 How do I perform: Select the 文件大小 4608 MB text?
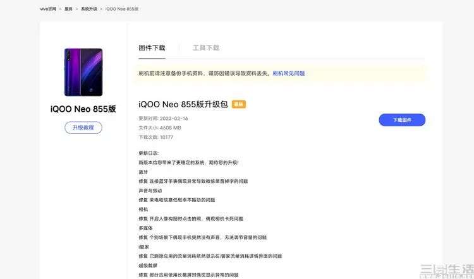(x=160, y=128)
